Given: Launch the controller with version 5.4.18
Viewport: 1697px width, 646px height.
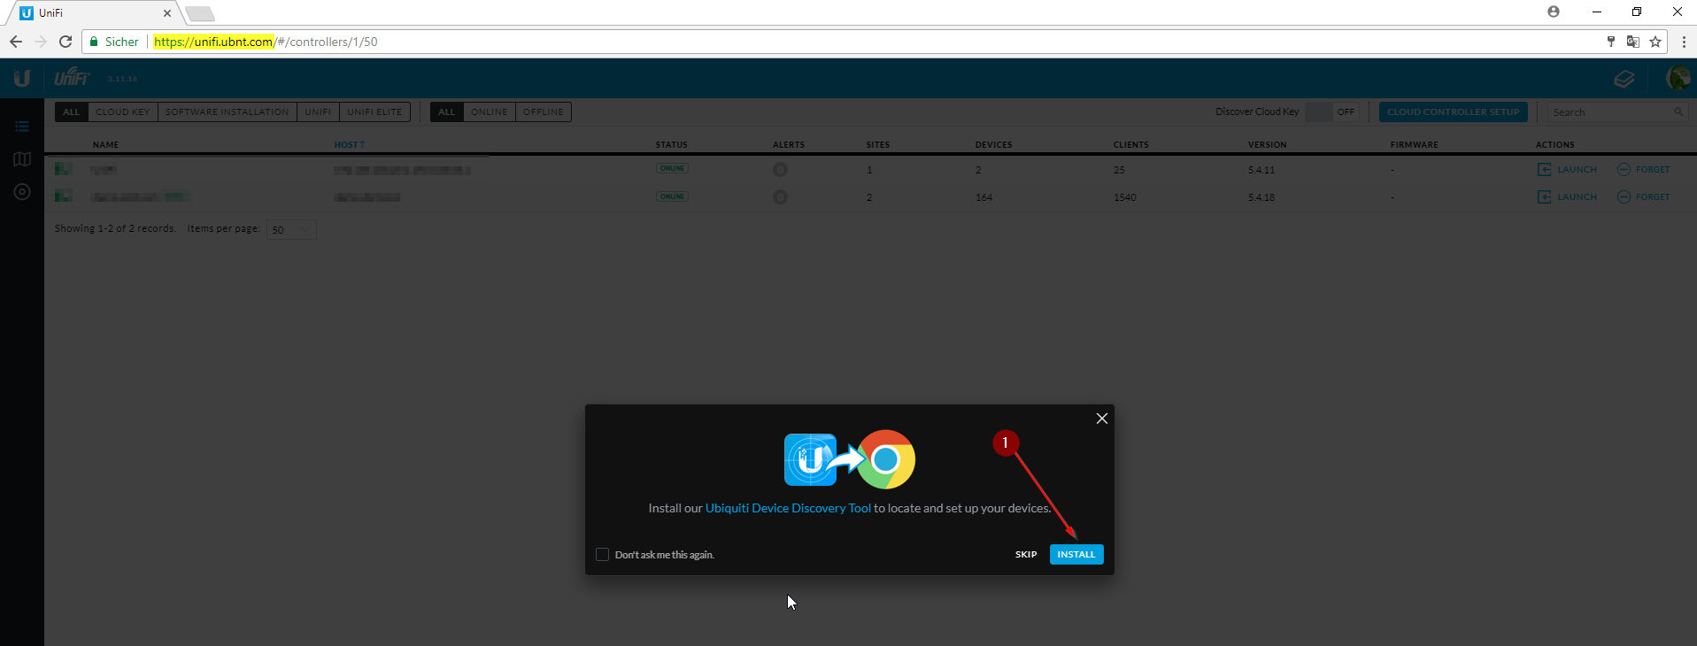Looking at the screenshot, I should pyautogui.click(x=1567, y=196).
